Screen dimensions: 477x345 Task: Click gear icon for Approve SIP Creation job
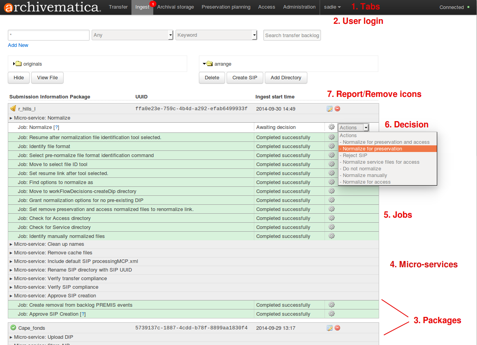332,314
